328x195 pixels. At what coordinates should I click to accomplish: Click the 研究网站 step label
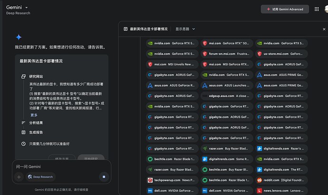coord(36,76)
